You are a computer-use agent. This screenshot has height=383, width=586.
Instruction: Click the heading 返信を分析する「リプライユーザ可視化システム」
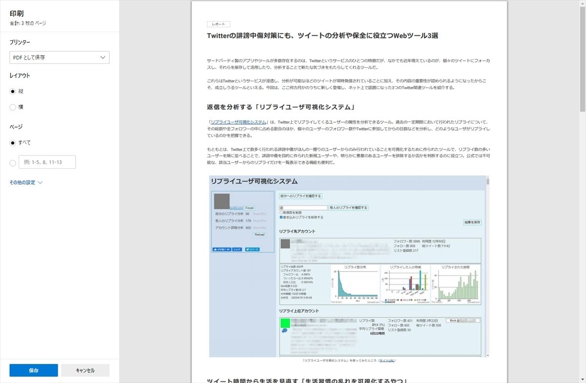coord(280,107)
